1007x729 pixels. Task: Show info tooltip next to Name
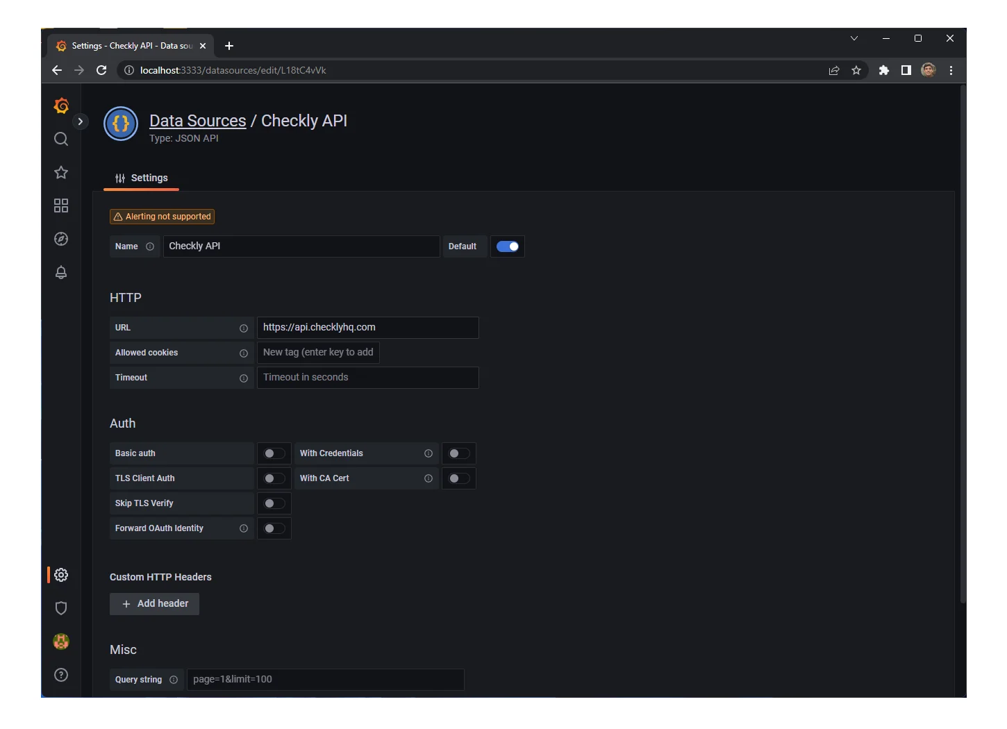pyautogui.click(x=150, y=246)
